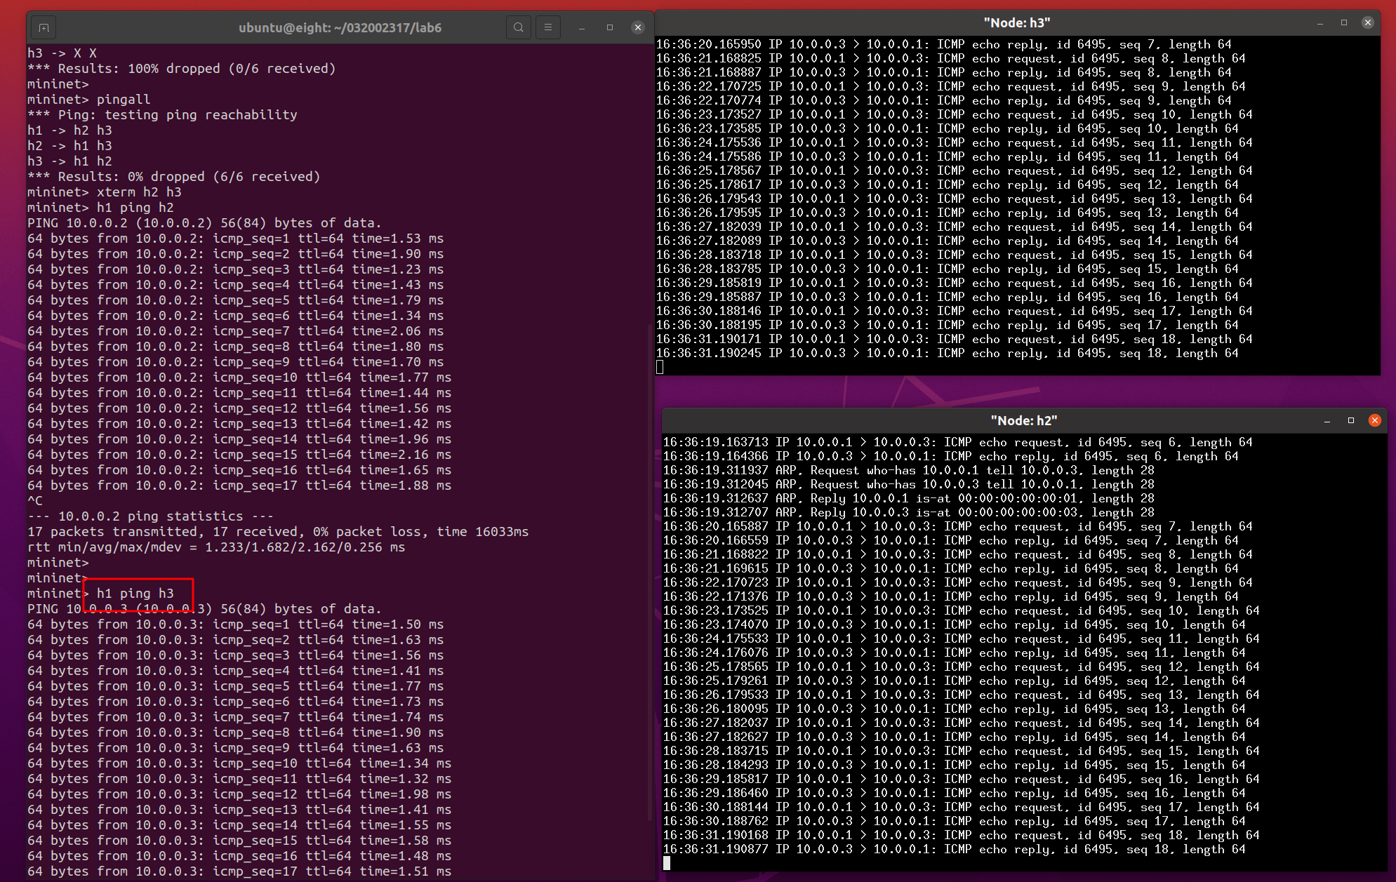Click the cursor block in h3 terminal
Image resolution: width=1396 pixels, height=882 pixels.
tap(660, 367)
